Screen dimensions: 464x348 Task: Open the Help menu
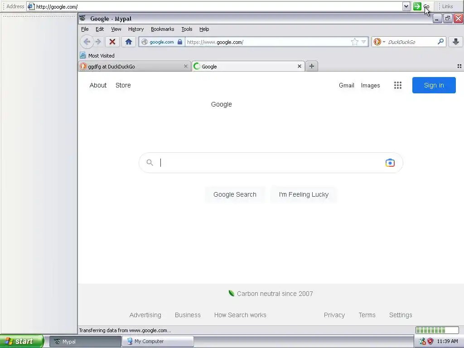coord(204,29)
